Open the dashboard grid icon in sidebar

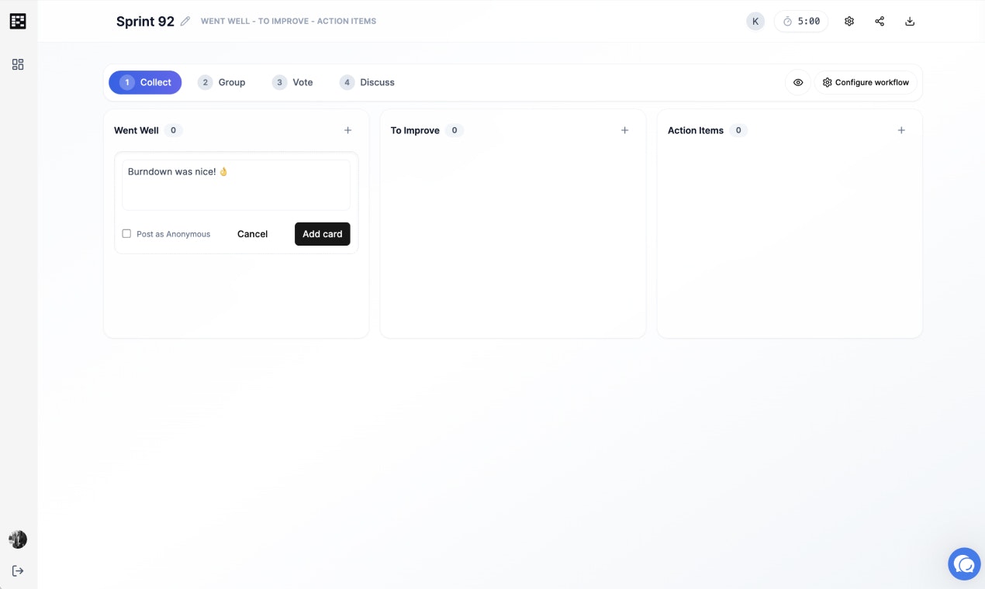18,64
